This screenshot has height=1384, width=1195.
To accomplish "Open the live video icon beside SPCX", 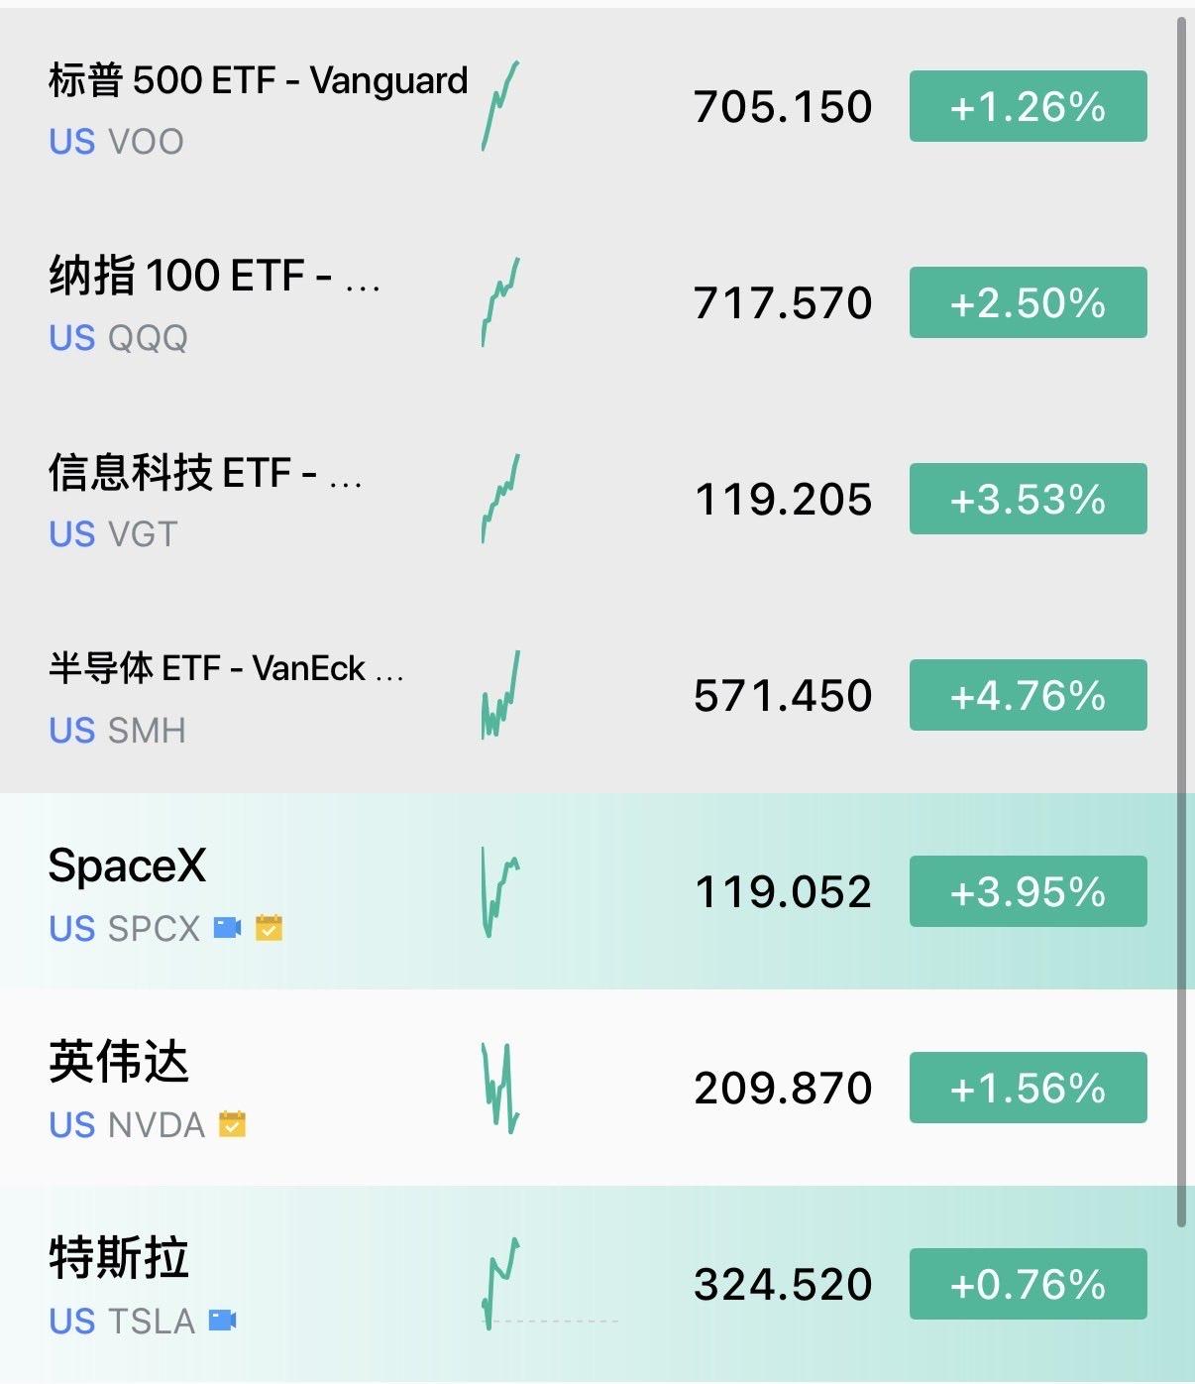I will (228, 928).
